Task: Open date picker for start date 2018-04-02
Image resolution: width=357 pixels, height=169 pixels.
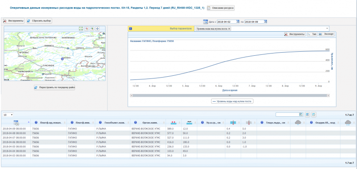Action: click(x=238, y=21)
